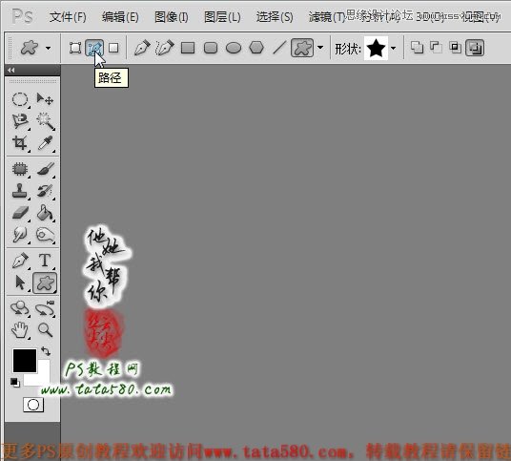Screen dimensions: 511x461
Task: Select the Magic Wand tool
Action: [x=46, y=121]
